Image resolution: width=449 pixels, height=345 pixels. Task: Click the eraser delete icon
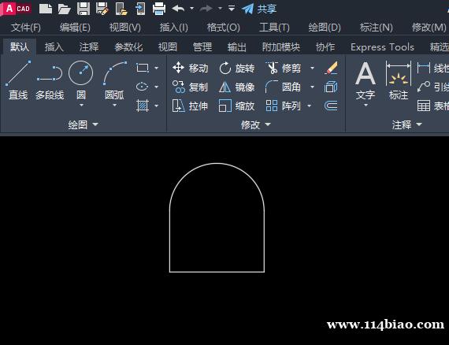(331, 69)
